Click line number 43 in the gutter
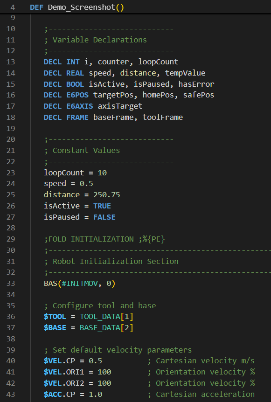The image size is (271, 402). [11, 395]
